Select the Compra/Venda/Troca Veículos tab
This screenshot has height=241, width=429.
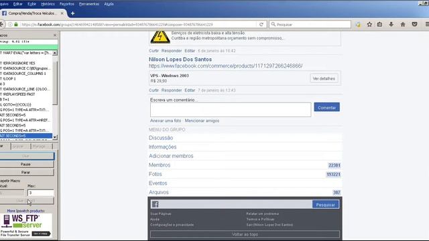coord(32,13)
